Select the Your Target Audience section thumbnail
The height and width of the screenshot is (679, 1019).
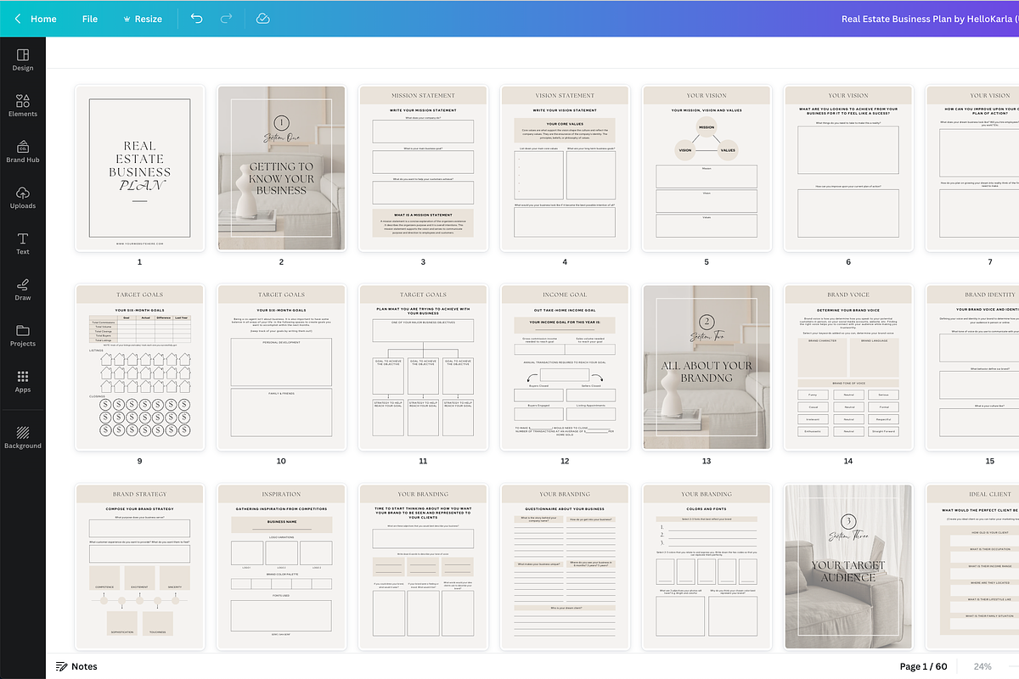pos(848,567)
